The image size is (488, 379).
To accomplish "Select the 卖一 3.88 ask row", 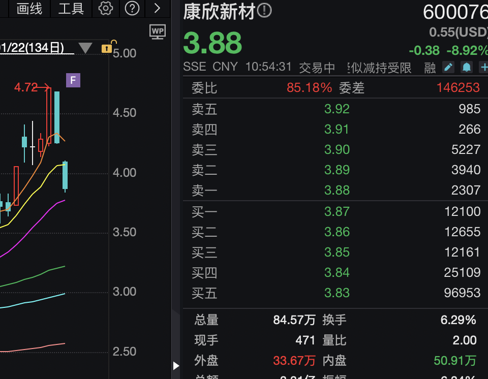I will (335, 190).
